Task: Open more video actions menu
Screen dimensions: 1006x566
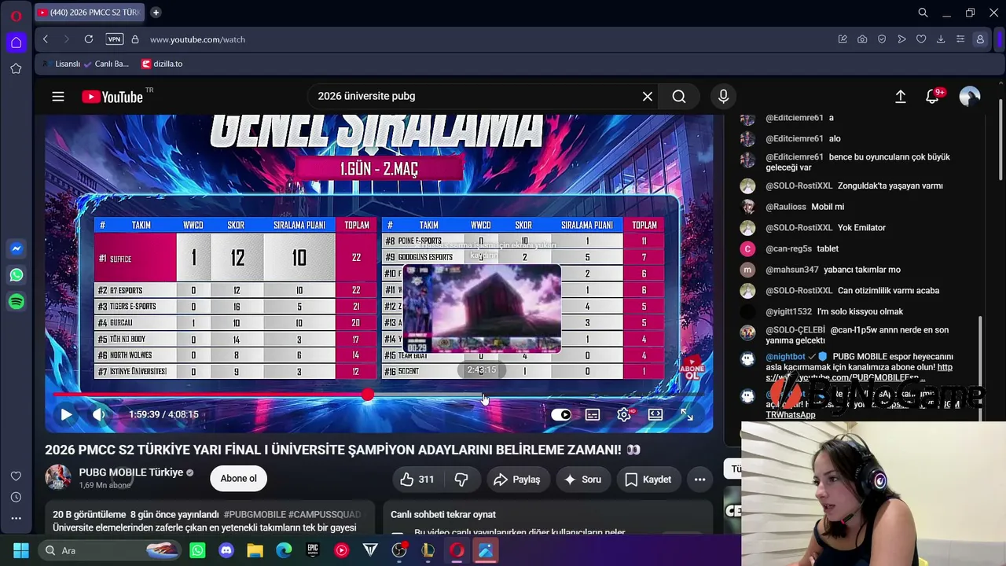Action: point(699,479)
